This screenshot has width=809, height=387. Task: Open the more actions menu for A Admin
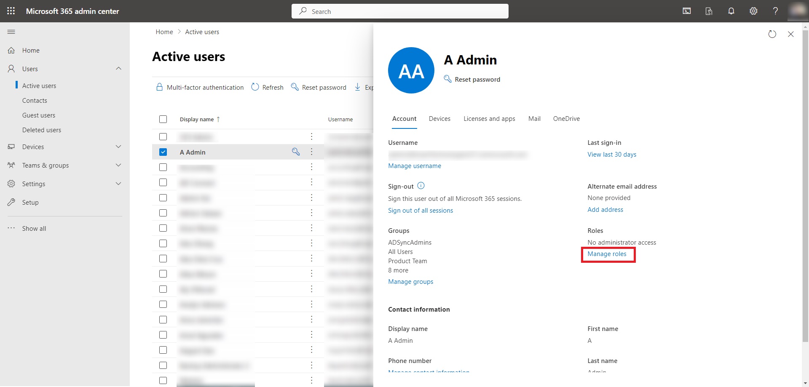click(x=311, y=152)
